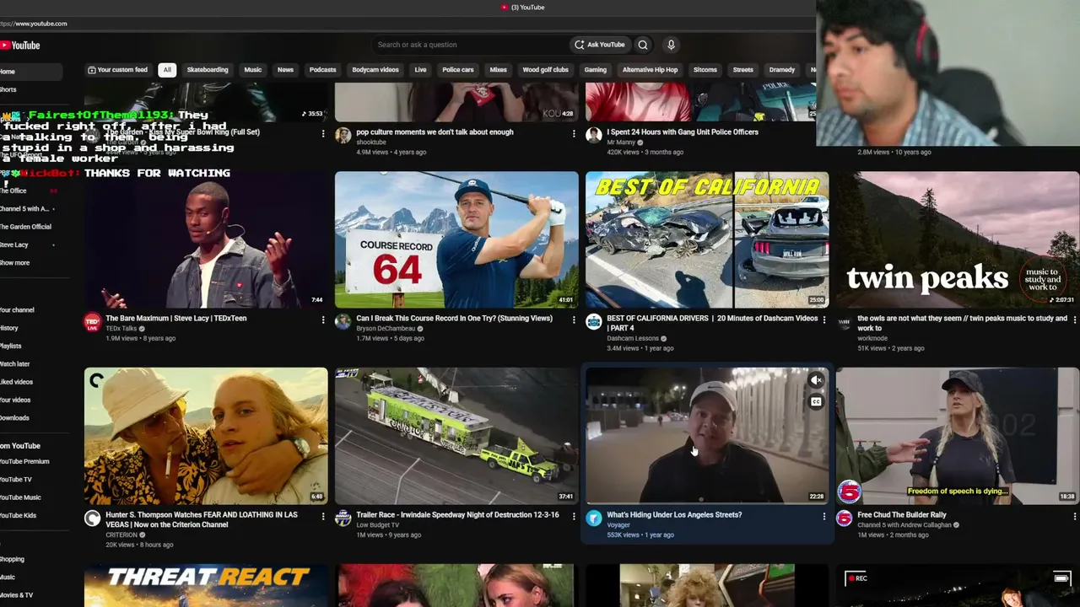This screenshot has width=1080, height=607.
Task: Open shooktube channel avatar
Action: click(343, 136)
